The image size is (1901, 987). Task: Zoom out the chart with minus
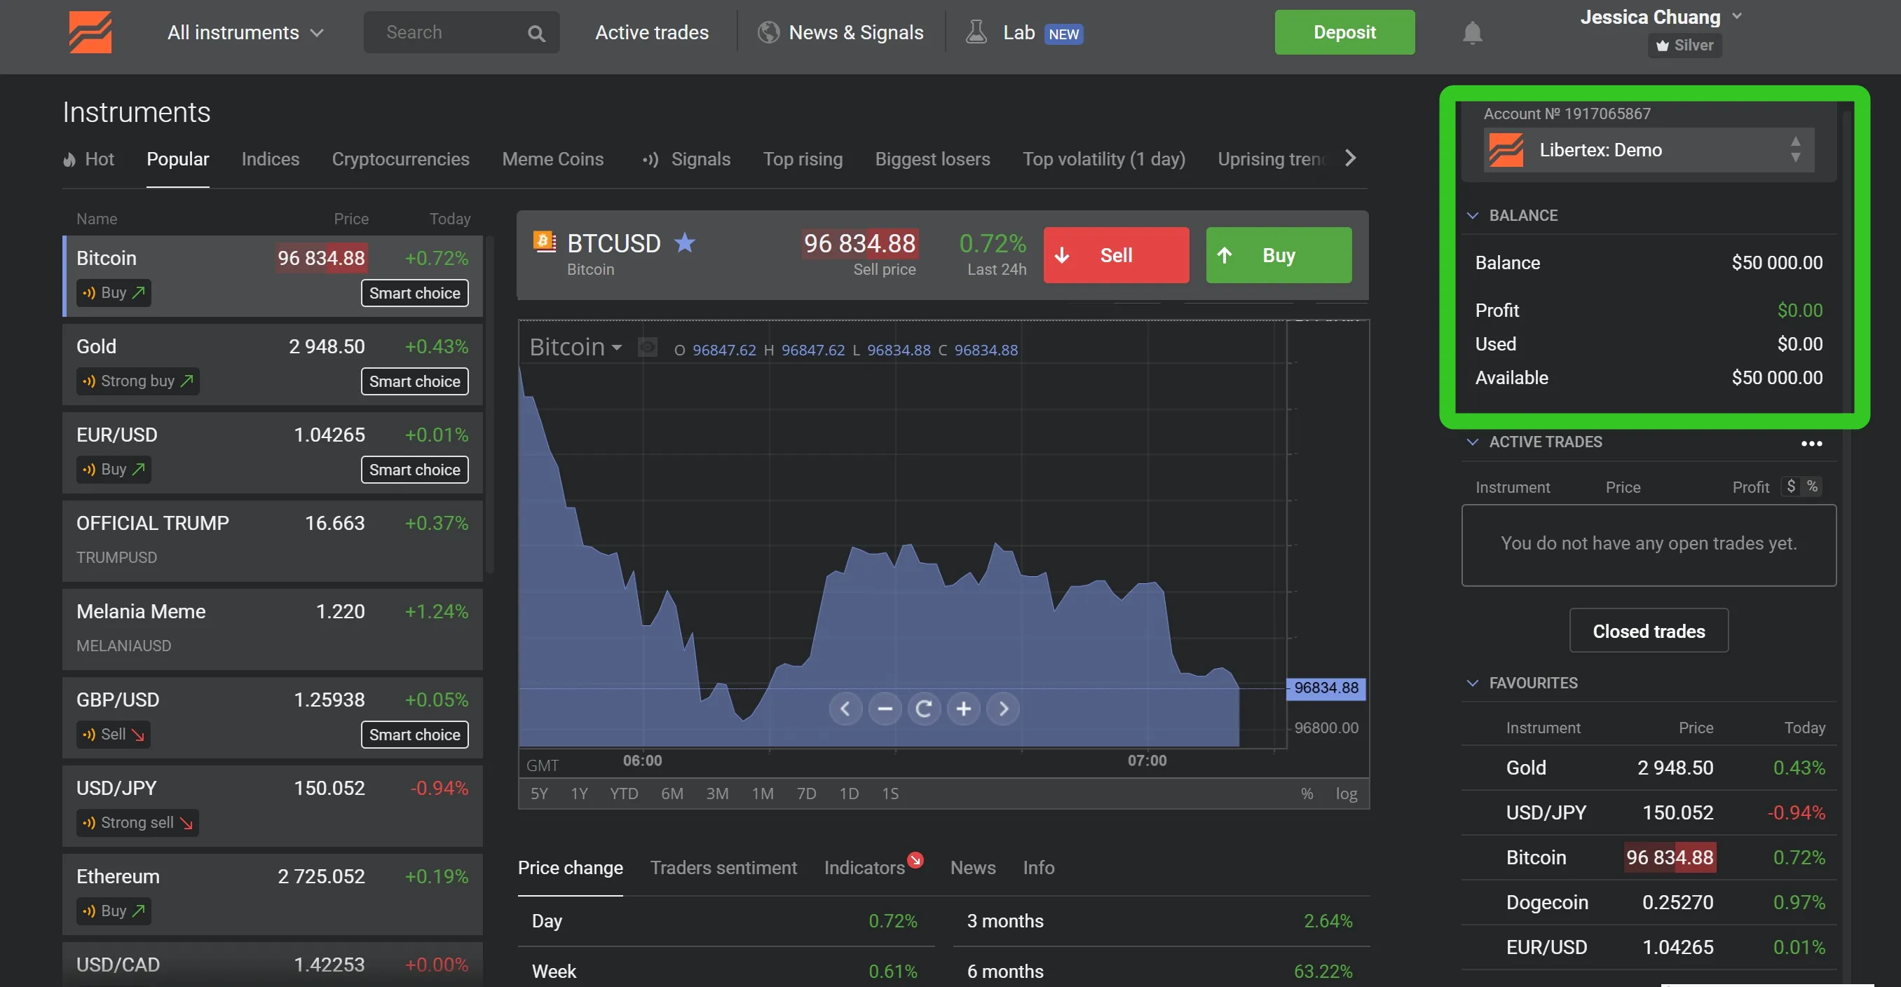[885, 709]
